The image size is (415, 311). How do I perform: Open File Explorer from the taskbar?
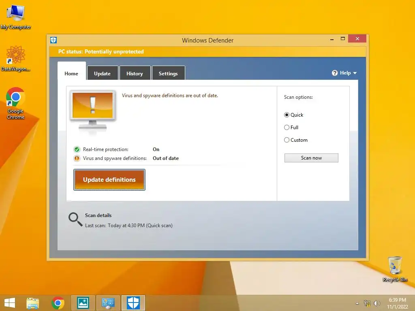(x=33, y=303)
